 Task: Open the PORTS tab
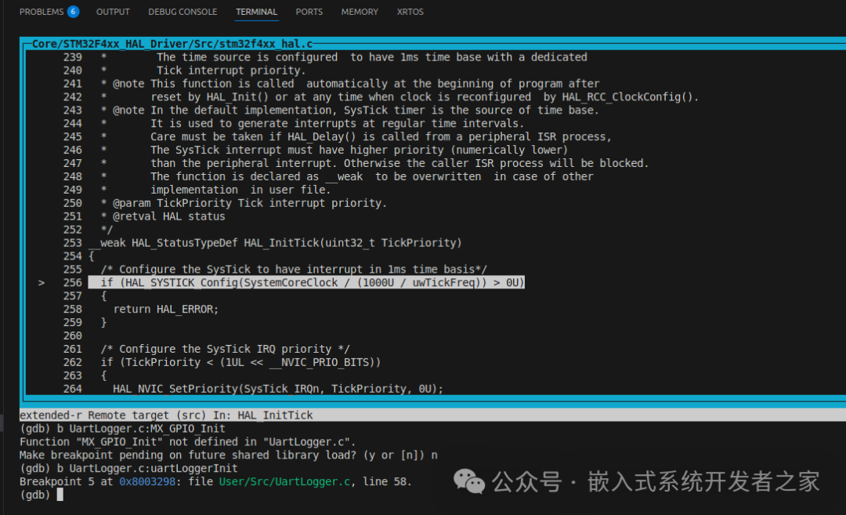tap(309, 11)
